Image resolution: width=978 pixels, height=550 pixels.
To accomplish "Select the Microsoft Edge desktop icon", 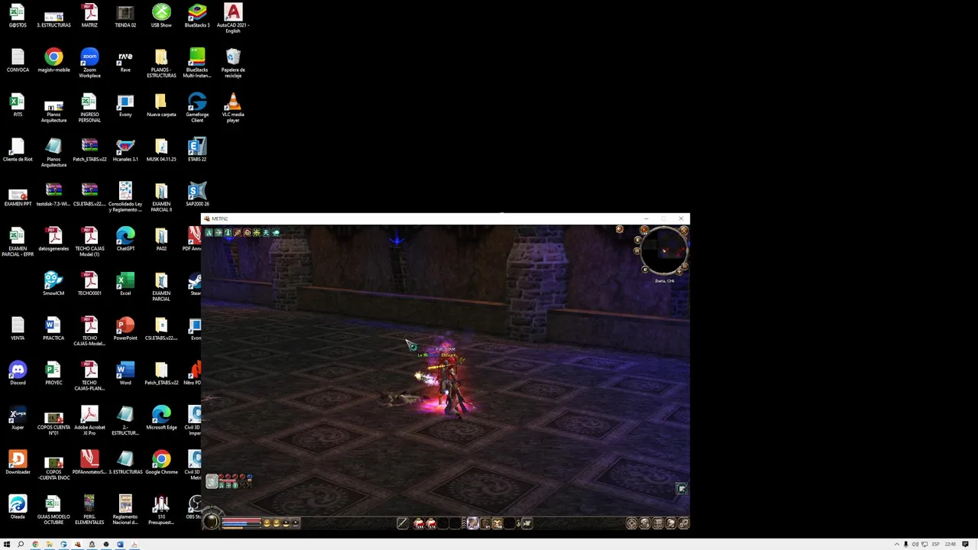I will (161, 419).
